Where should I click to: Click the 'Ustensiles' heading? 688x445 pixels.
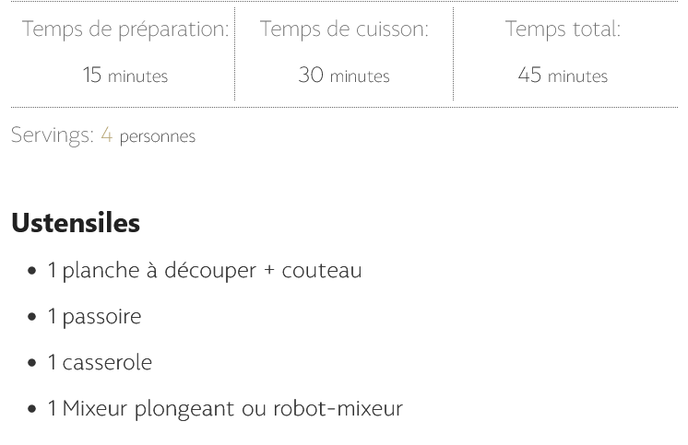76,223
